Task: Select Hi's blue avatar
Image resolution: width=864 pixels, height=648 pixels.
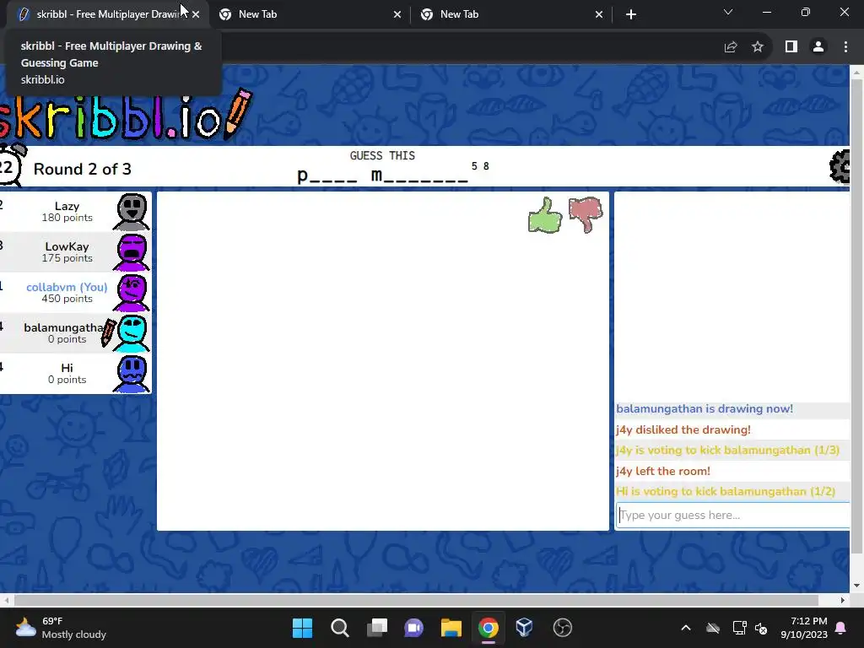Action: tap(131, 374)
